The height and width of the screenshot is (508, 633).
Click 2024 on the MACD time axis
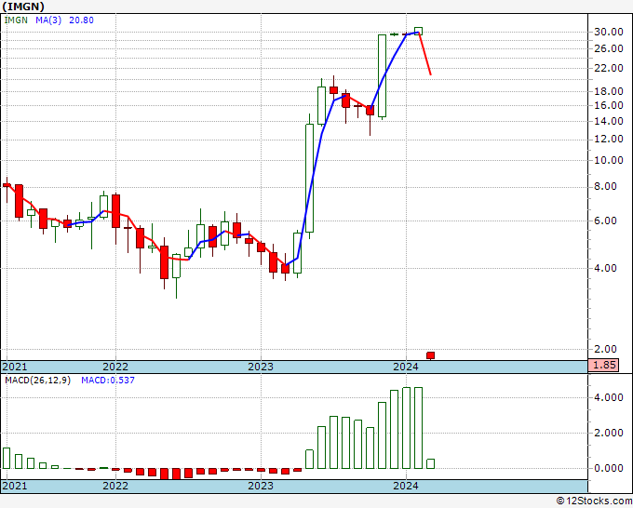[x=406, y=486]
